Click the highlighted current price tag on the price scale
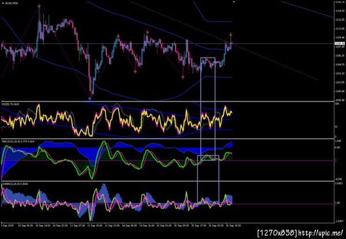Image resolution: width=346 pixels, height=239 pixels. pyautogui.click(x=340, y=44)
